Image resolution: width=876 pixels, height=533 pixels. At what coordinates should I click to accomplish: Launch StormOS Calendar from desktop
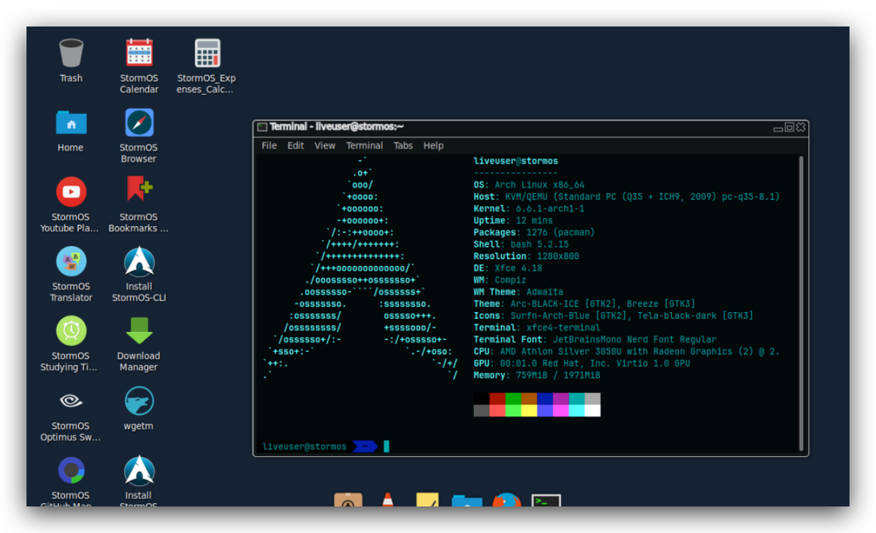pos(139,53)
